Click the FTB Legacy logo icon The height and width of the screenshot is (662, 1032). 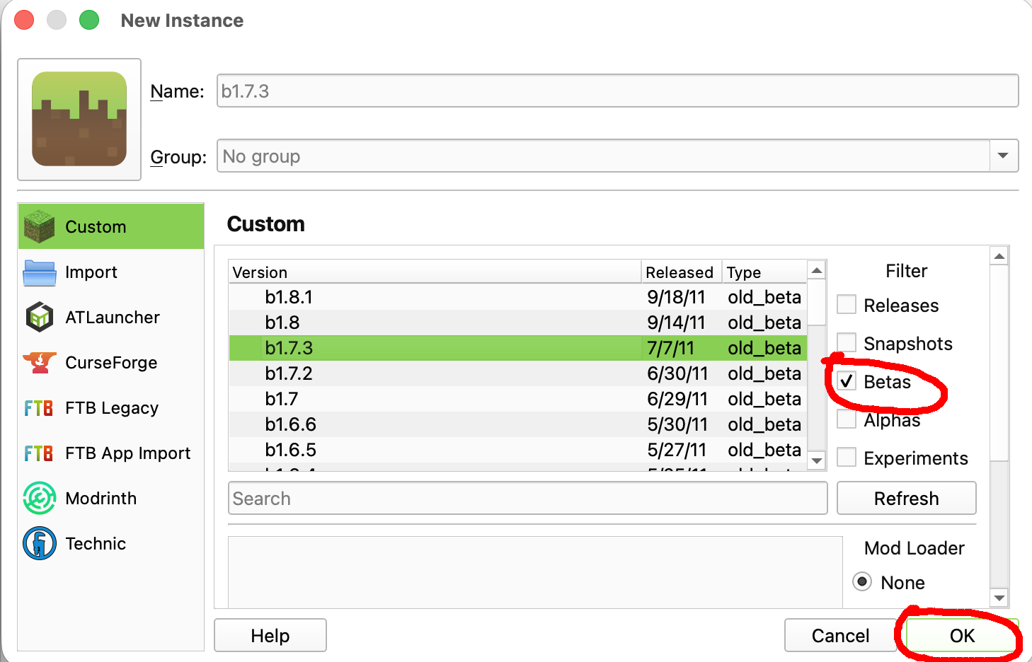(x=38, y=408)
